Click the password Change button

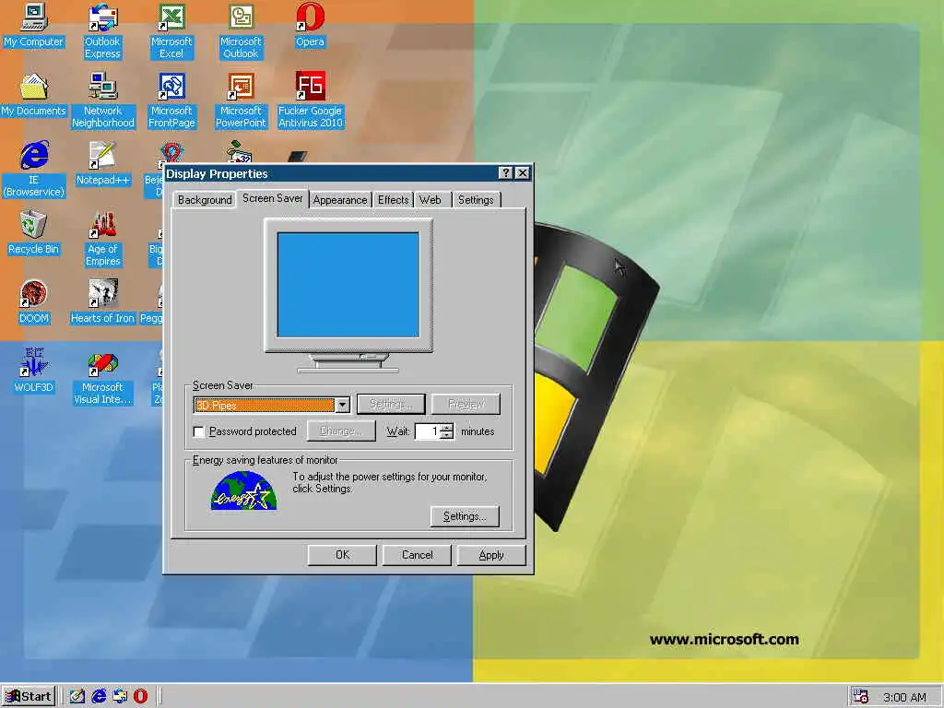341,431
